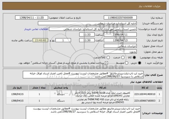Click the remaining time counter 23:48:48
169x119 pixels.
pyautogui.click(x=40, y=40)
